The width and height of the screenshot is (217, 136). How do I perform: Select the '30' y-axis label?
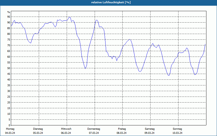(9, 91)
